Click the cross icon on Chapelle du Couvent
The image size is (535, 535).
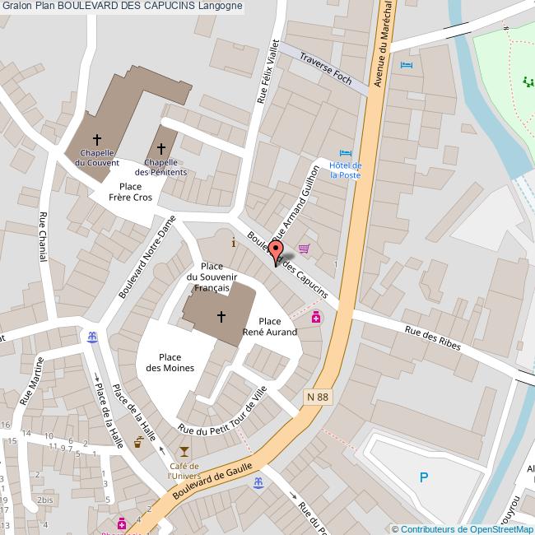97,139
